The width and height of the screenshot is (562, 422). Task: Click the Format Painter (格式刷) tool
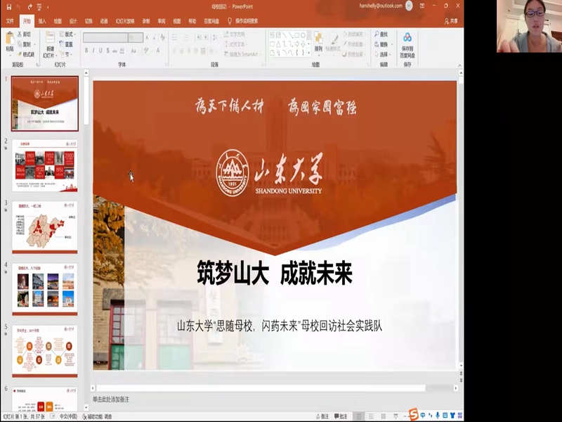pos(26,54)
